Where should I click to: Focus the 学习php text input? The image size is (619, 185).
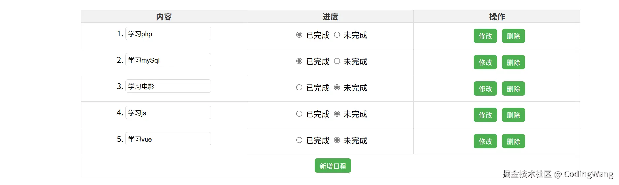pyautogui.click(x=168, y=34)
